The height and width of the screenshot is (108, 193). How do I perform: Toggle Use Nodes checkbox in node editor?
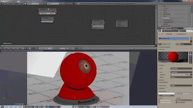[x=59, y=48]
